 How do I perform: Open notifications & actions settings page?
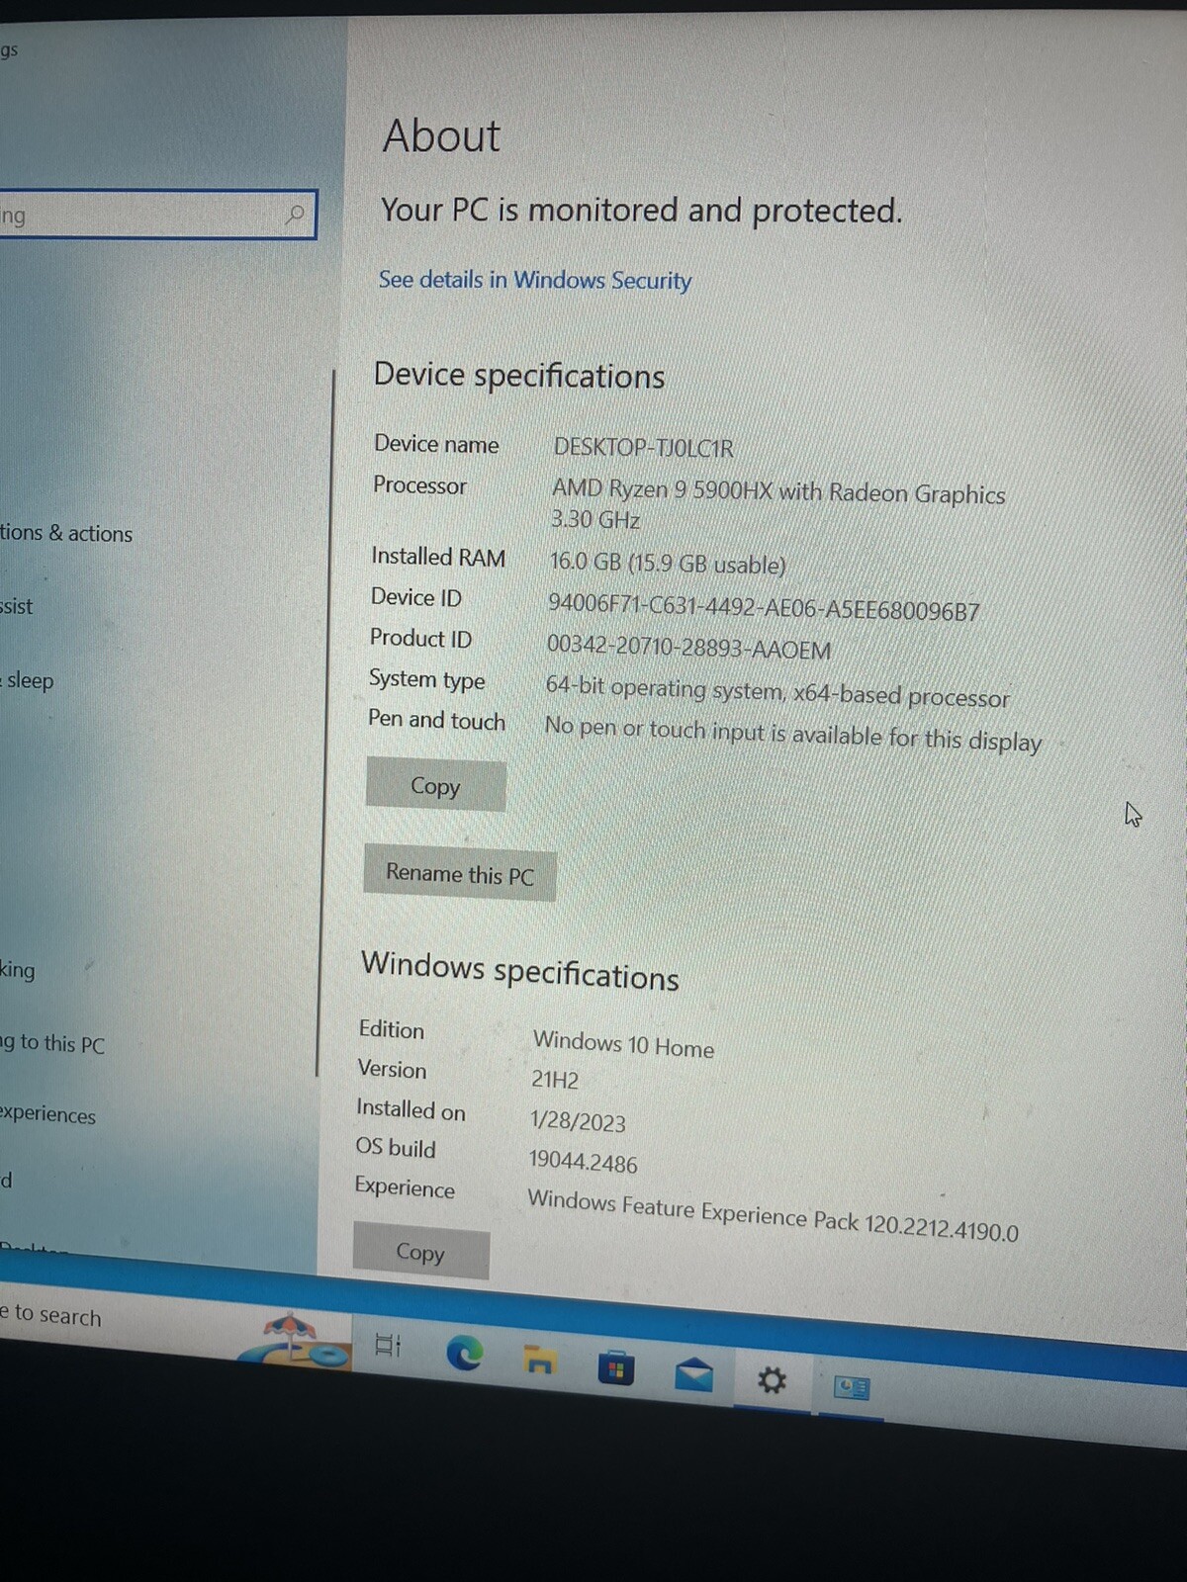pyautogui.click(x=66, y=533)
